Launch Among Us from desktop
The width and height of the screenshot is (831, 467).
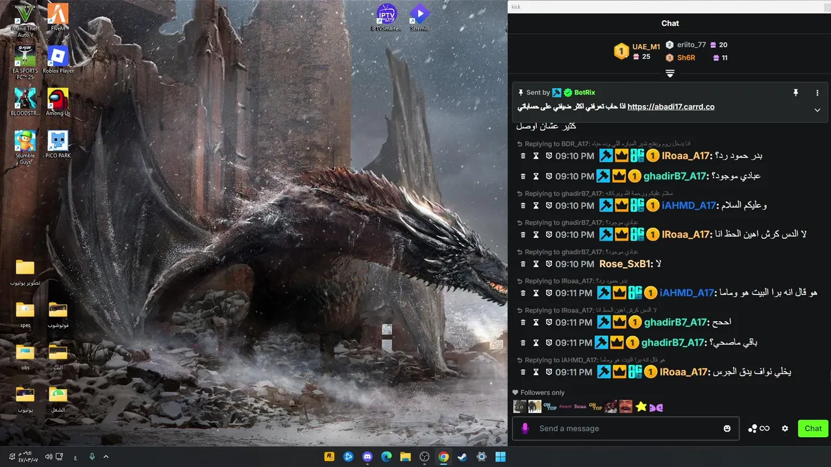coord(58,102)
